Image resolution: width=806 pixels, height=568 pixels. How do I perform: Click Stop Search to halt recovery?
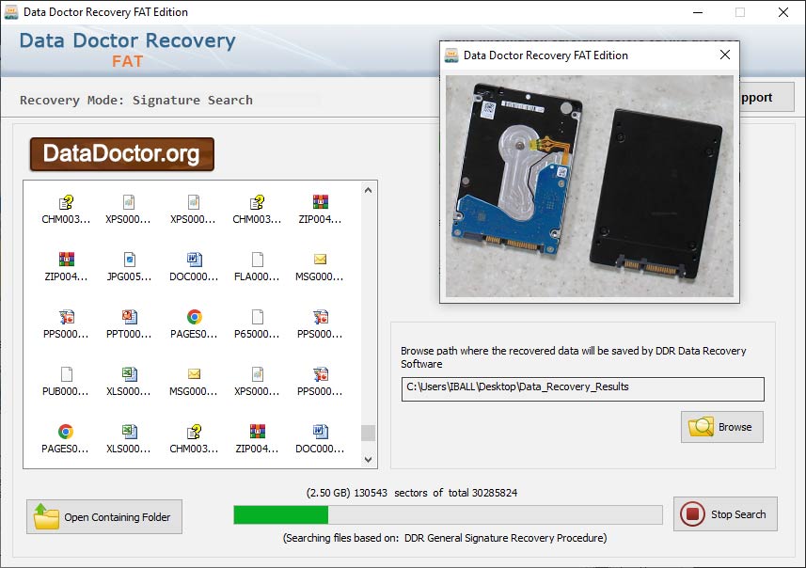725,513
